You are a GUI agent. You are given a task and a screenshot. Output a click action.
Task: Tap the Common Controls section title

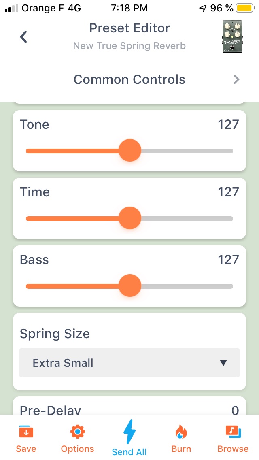[x=129, y=79]
